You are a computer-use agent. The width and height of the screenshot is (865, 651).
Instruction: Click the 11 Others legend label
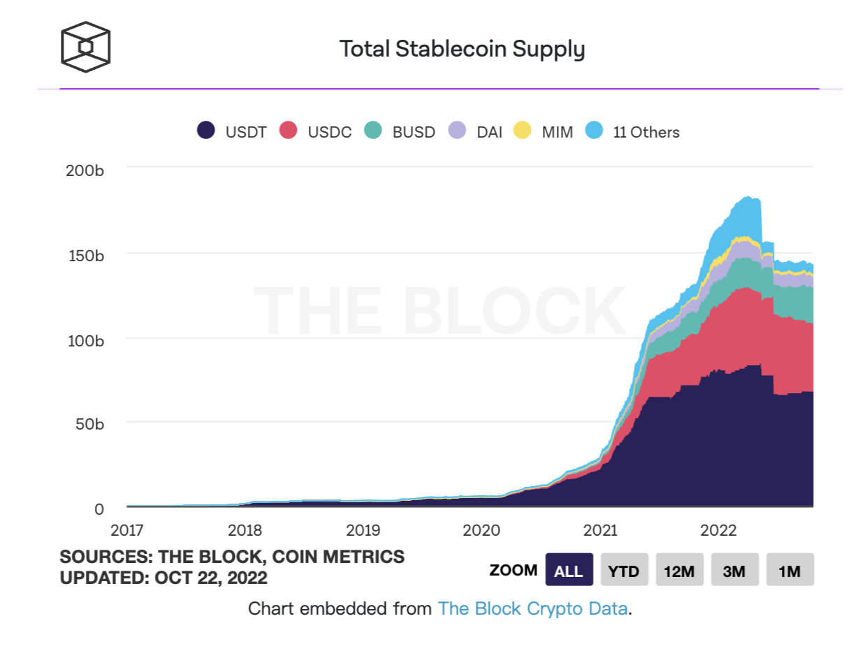[646, 132]
